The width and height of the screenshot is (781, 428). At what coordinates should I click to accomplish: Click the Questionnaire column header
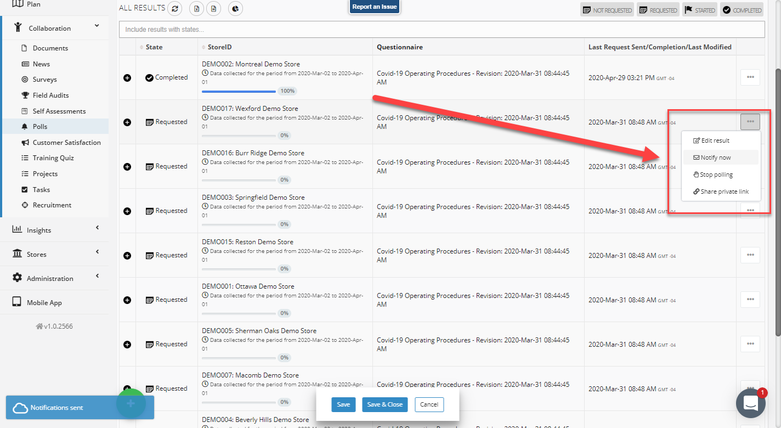click(x=400, y=47)
